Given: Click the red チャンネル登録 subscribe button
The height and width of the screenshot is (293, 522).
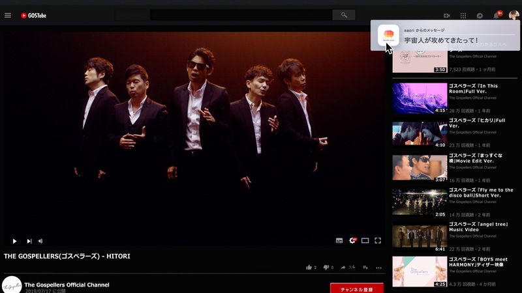Looking at the screenshot, I should (x=356, y=288).
